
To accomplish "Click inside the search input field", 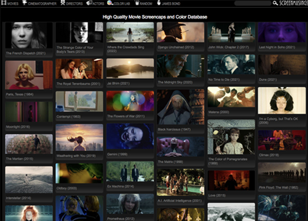I will [x=253, y=4].
